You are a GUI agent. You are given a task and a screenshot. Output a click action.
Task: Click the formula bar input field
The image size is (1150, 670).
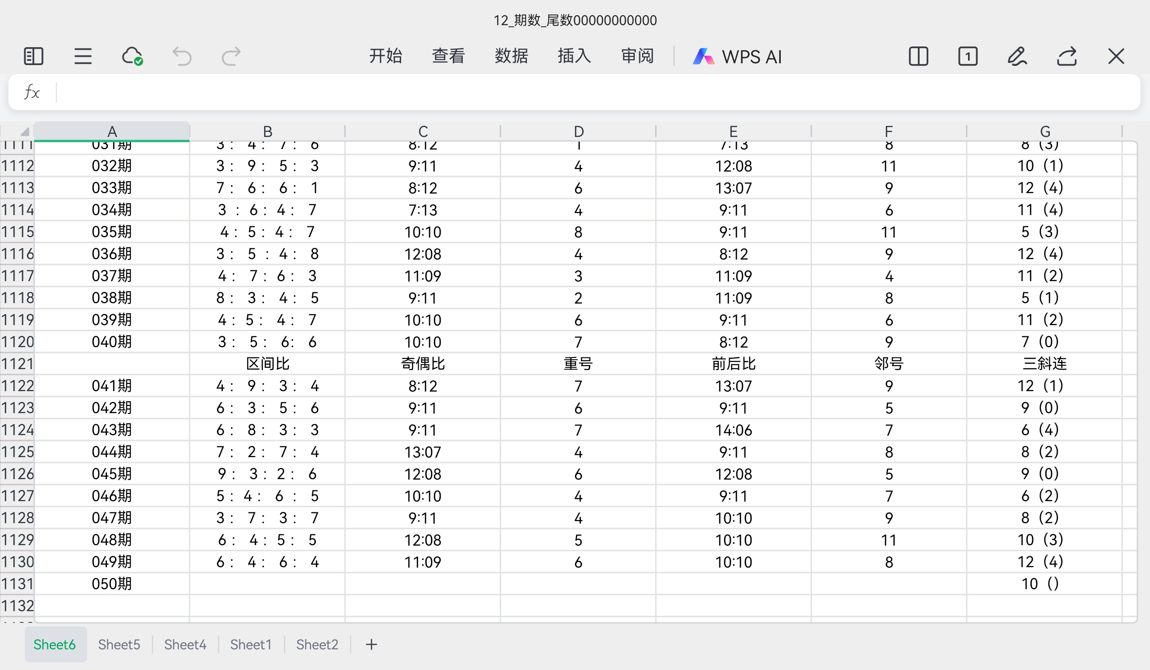[593, 92]
